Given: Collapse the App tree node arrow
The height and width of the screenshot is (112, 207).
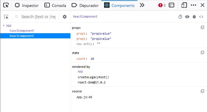Looking at the screenshot, I should tap(4, 25).
